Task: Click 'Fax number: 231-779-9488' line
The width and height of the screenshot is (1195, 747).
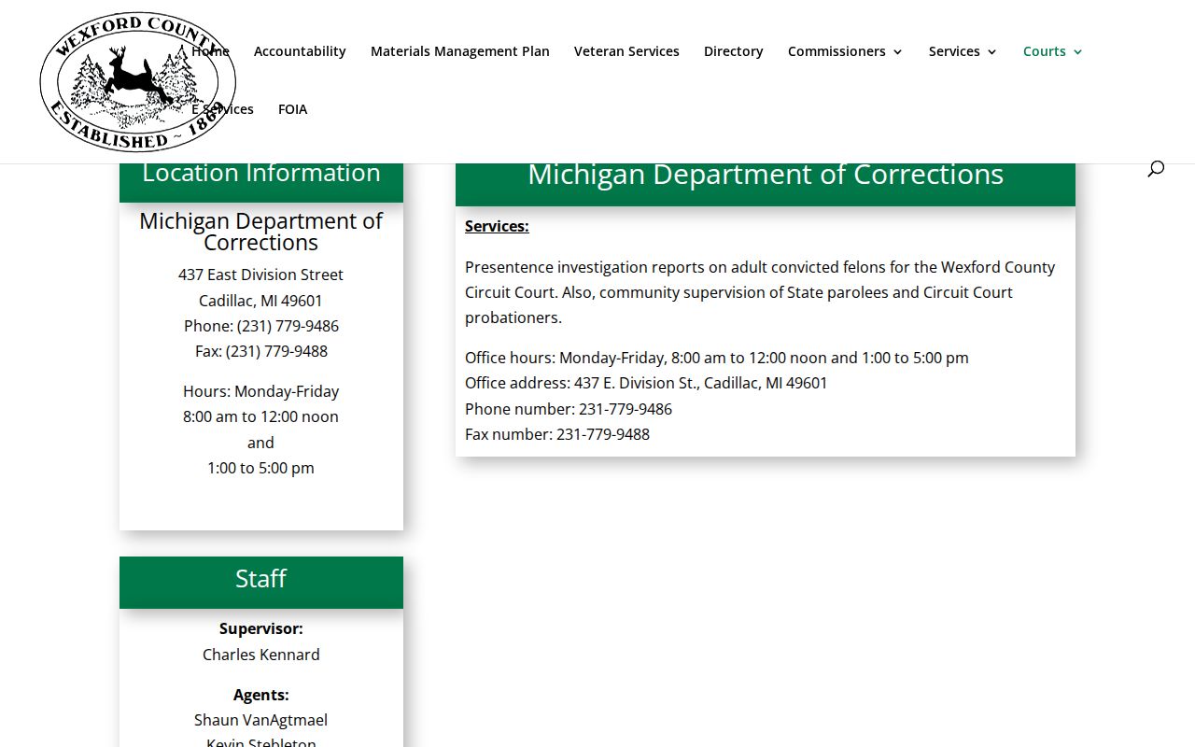Action: click(x=557, y=434)
